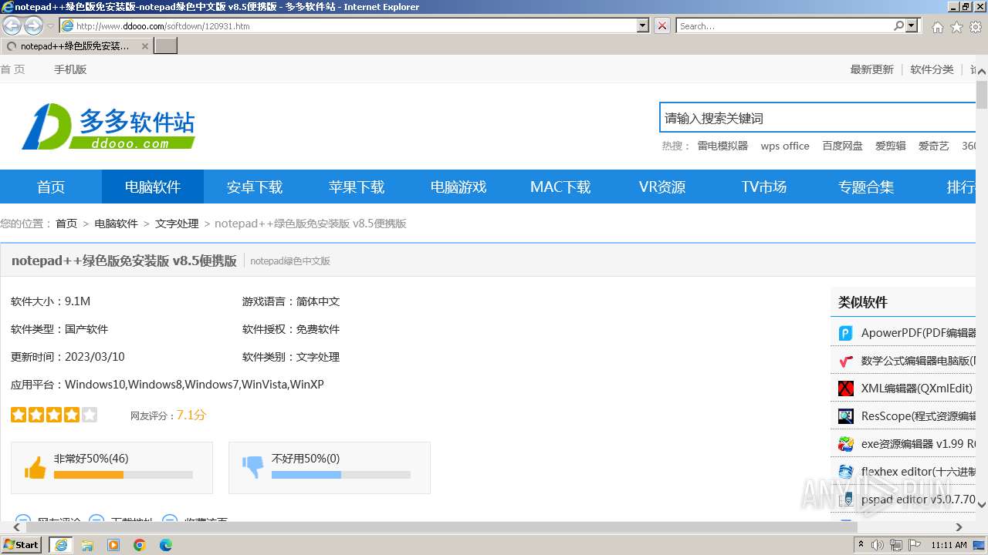Go back using IE back arrow
This screenshot has height=555, width=988.
pos(12,25)
